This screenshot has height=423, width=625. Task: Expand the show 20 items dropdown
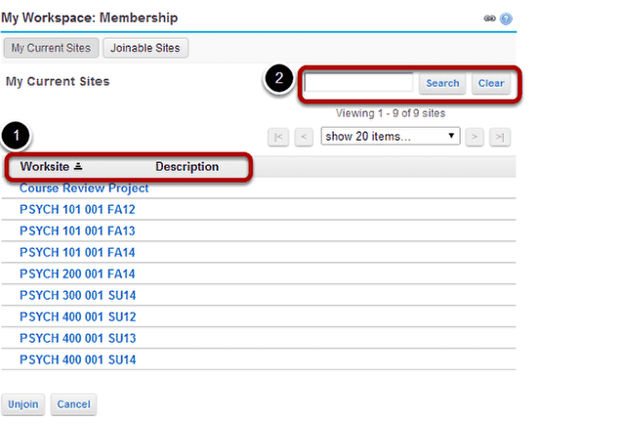(391, 137)
